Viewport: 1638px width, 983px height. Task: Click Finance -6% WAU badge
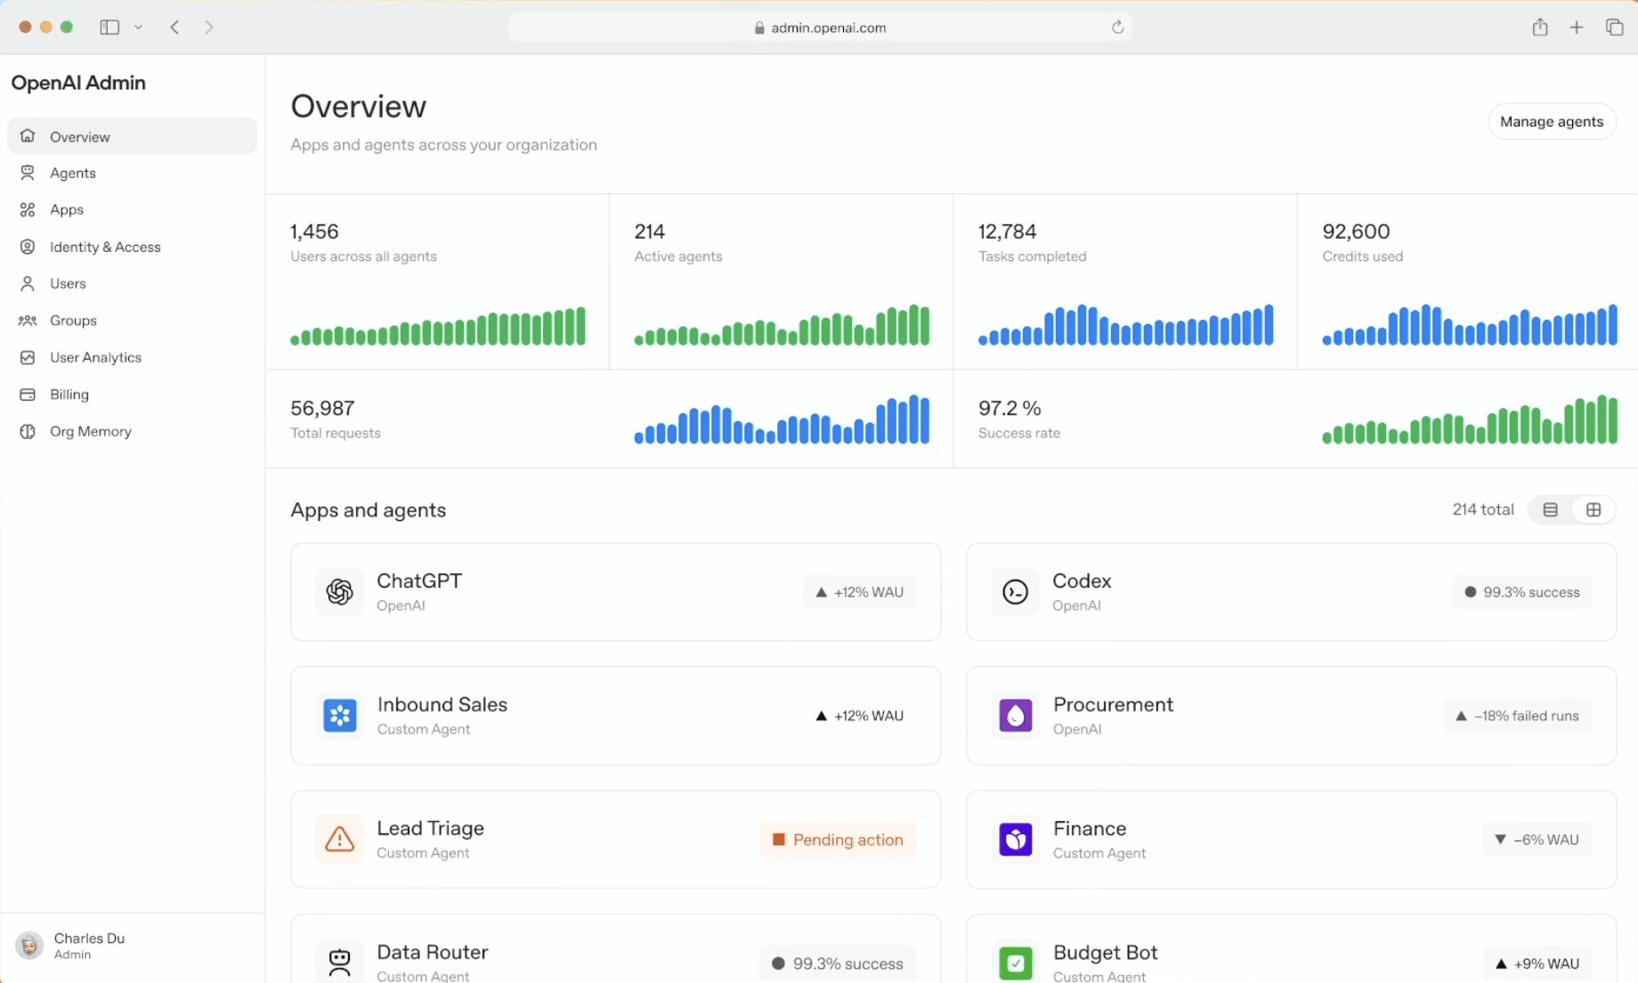(1537, 840)
